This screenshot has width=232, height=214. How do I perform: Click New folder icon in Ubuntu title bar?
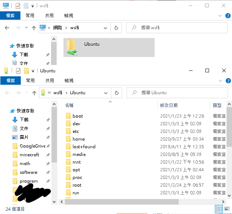click(x=26, y=71)
